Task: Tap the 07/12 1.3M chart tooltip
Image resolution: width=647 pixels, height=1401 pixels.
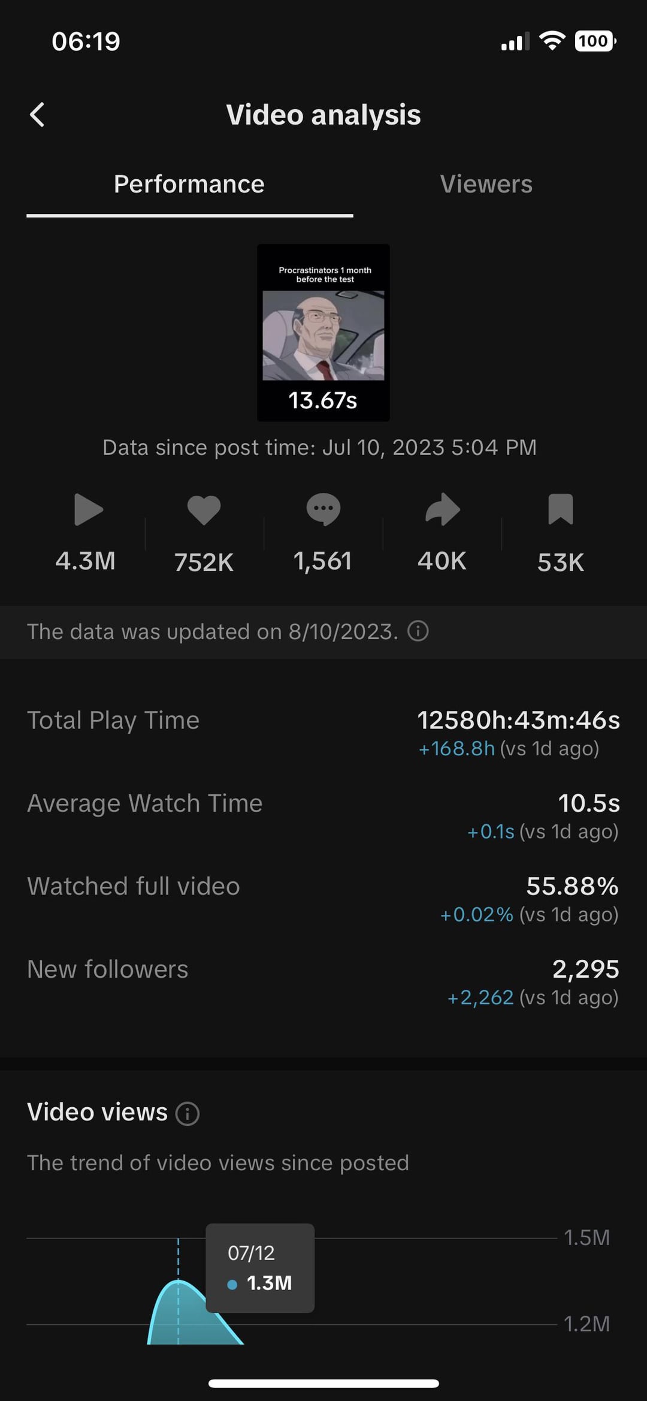Action: [x=260, y=1269]
